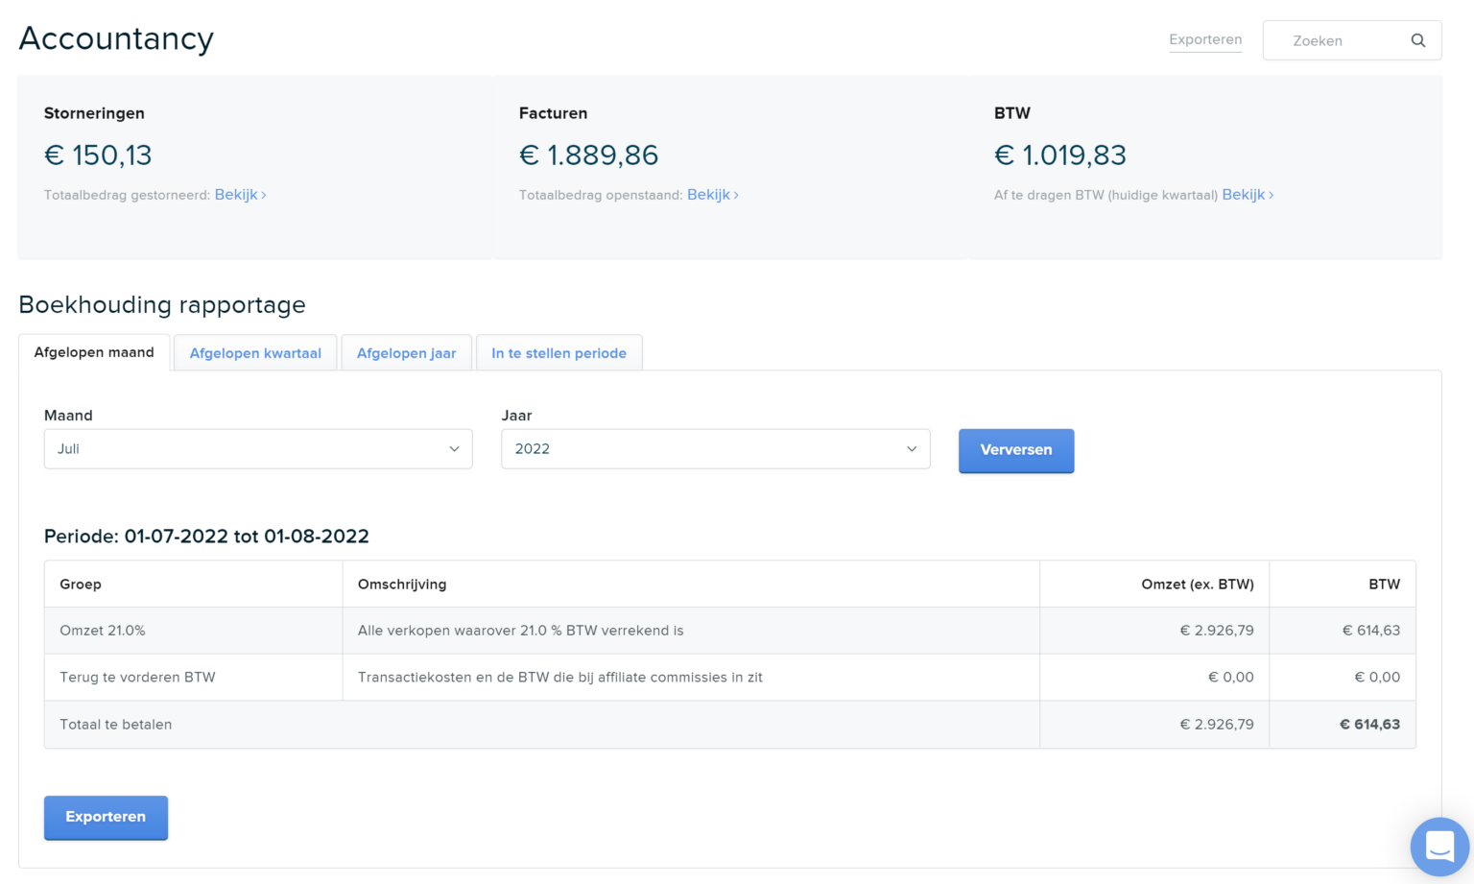This screenshot has width=1474, height=884.
Task: Click the Verversen button
Action: (x=1015, y=450)
